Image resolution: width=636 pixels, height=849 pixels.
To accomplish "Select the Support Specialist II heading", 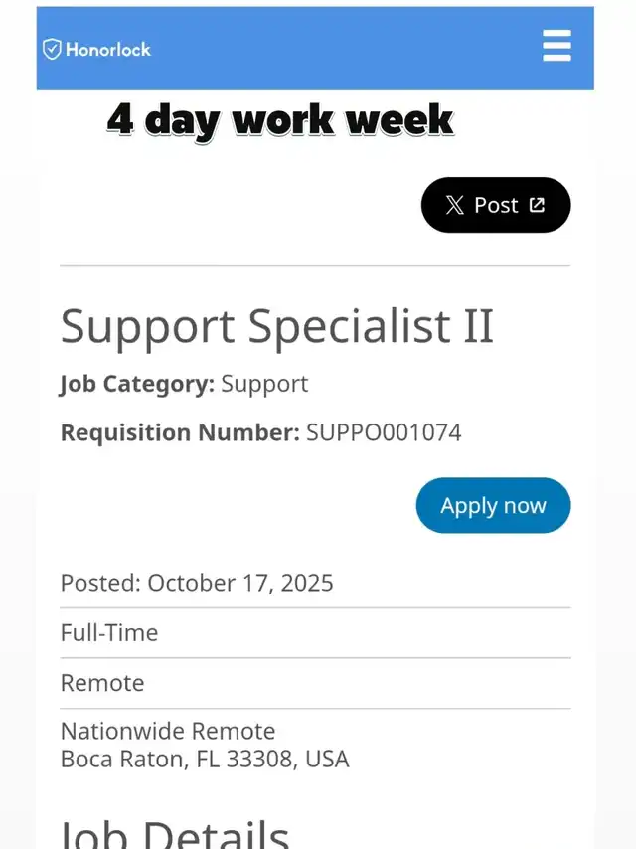I will (276, 327).
